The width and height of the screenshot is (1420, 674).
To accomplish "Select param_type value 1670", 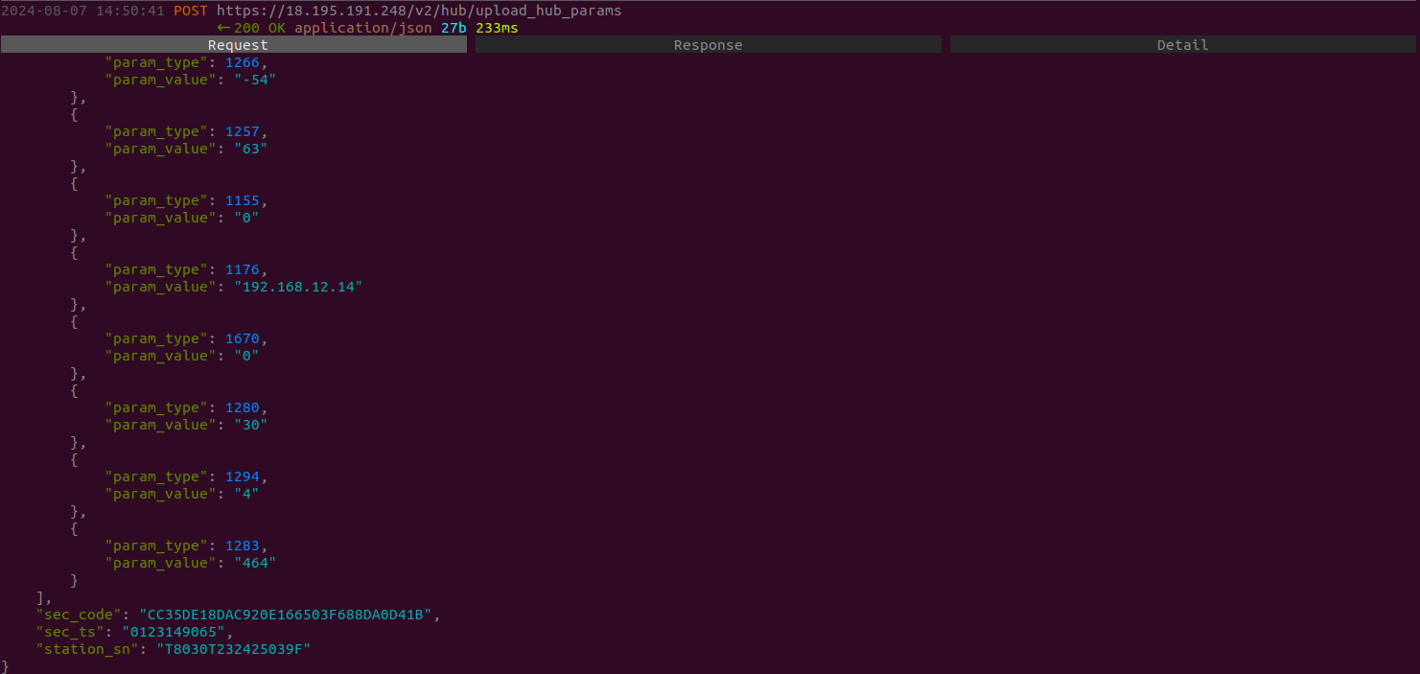I will [x=242, y=338].
